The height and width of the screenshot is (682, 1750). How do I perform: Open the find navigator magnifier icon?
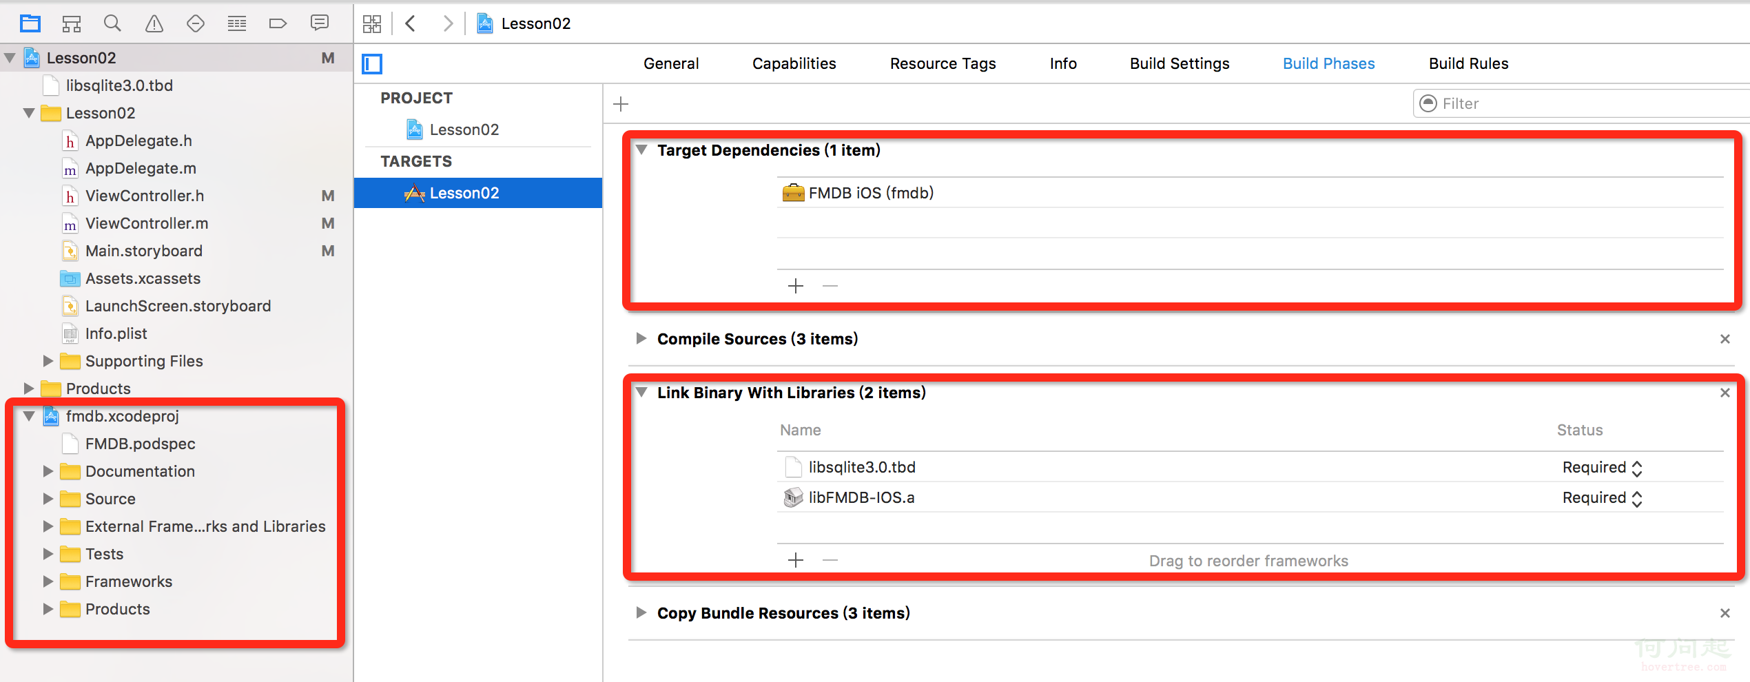(112, 23)
